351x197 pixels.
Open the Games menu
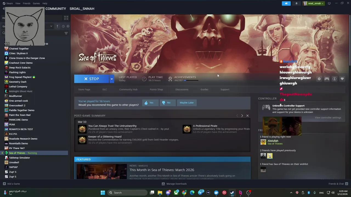pos(36,3)
